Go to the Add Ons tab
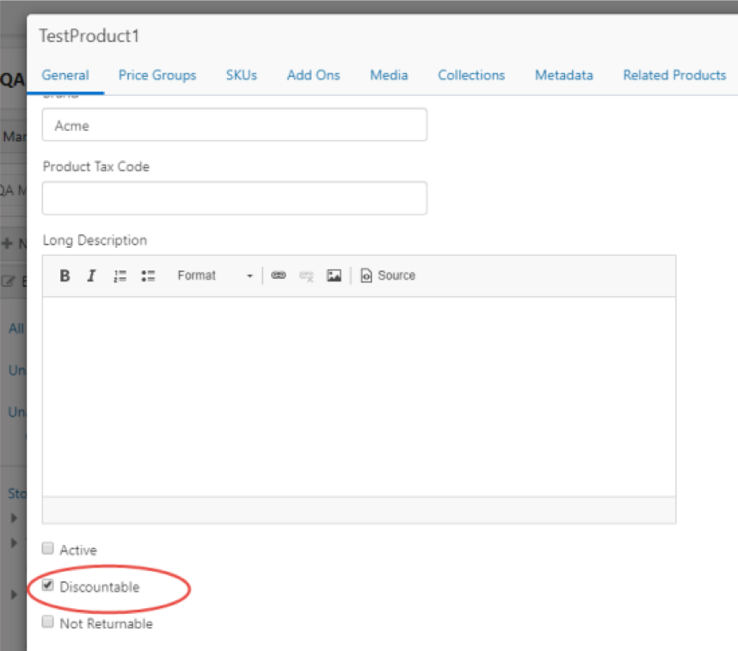738x651 pixels. click(x=313, y=75)
